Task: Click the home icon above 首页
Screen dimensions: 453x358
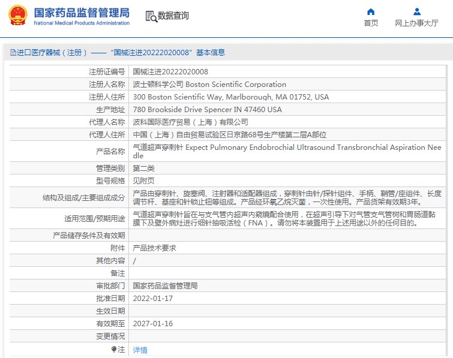Action: click(371, 11)
